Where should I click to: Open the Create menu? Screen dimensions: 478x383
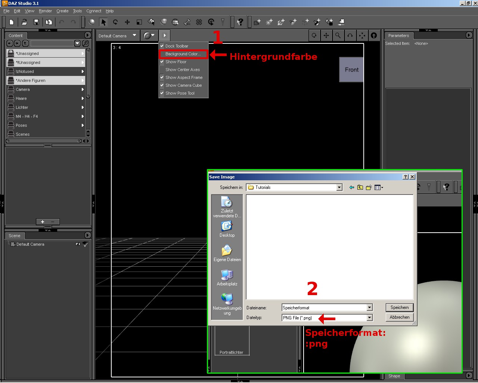[62, 11]
